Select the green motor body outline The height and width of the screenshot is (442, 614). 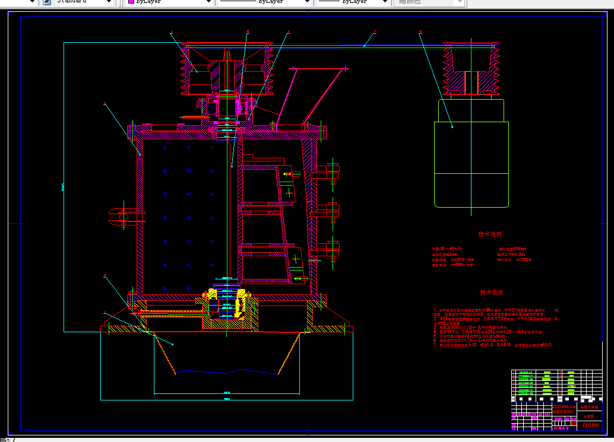[x=471, y=164]
